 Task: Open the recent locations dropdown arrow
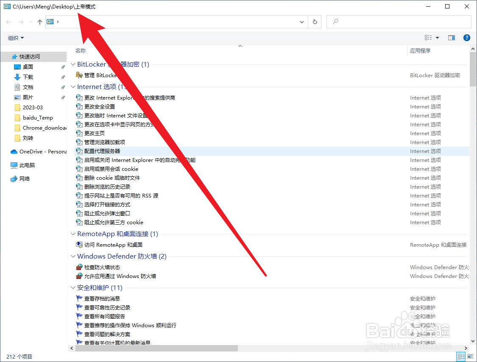point(31,22)
